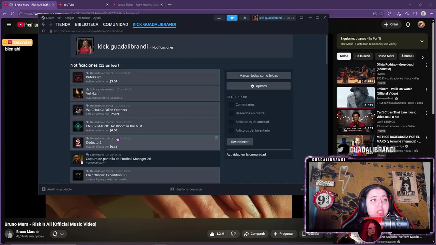This screenshot has width=436, height=245.
Task: Select the Bruno Mars chip
Action: pyautogui.click(x=386, y=56)
